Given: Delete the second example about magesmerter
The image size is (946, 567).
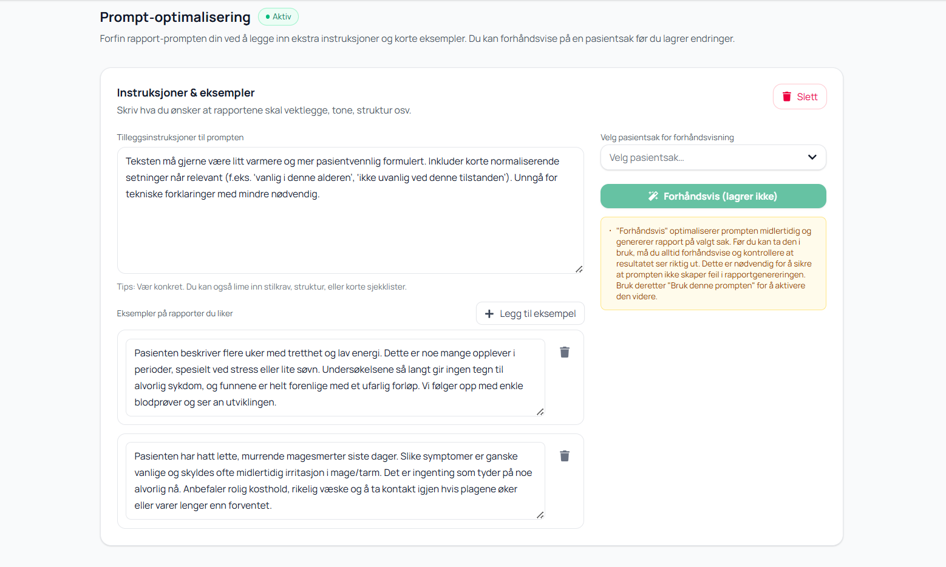Looking at the screenshot, I should click(564, 456).
